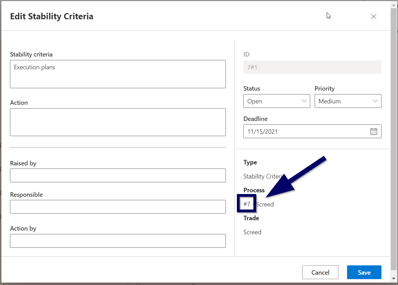The height and width of the screenshot is (285, 398).
Task: Click the vertical scrollbar track
Action: 394,138
